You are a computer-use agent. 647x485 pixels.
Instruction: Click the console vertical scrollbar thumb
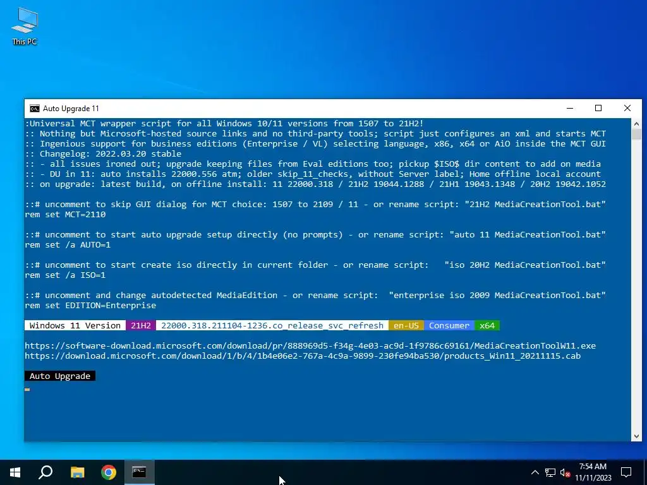click(x=636, y=134)
